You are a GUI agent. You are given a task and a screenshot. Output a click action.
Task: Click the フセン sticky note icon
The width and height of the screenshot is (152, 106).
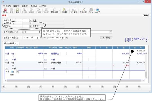(x=91, y=11)
